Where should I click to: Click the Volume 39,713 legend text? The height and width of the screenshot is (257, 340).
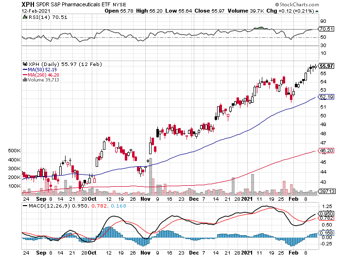click(x=43, y=80)
